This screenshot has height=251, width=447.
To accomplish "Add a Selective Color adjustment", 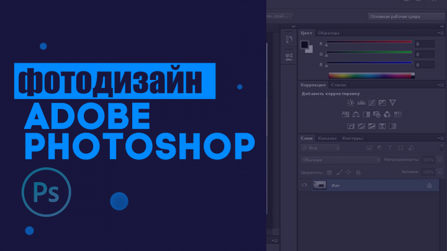I will [382, 126].
